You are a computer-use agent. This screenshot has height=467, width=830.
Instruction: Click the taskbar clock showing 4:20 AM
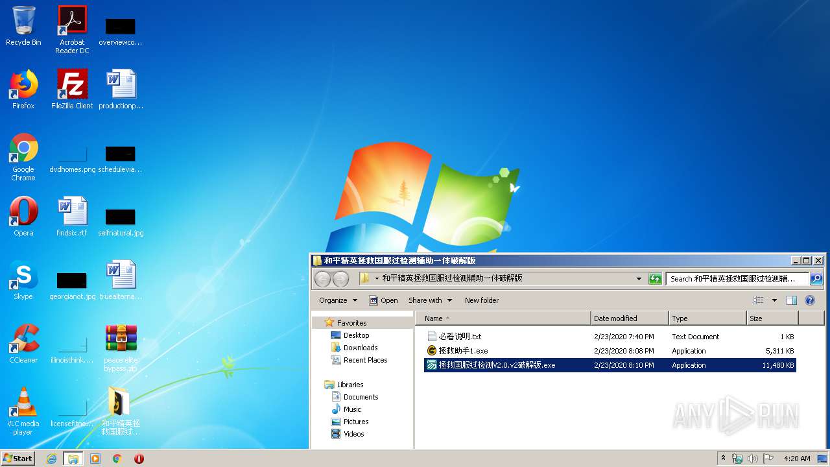click(797, 459)
